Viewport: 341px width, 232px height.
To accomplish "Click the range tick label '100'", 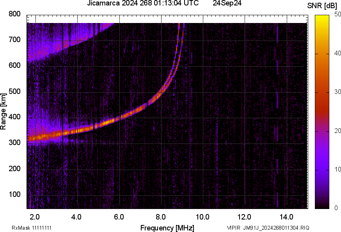I will point(14,194).
